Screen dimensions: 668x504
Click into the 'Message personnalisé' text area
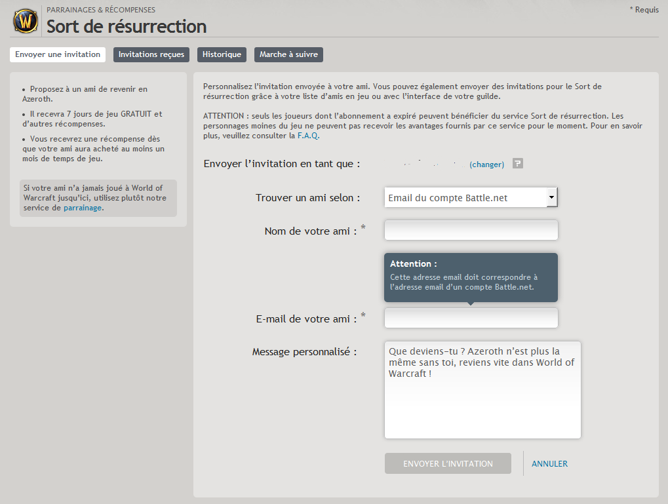pos(482,390)
